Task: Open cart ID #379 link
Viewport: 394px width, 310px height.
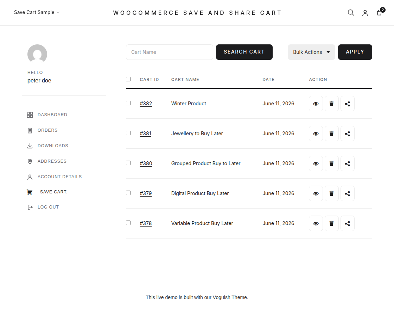Action: tap(146, 193)
